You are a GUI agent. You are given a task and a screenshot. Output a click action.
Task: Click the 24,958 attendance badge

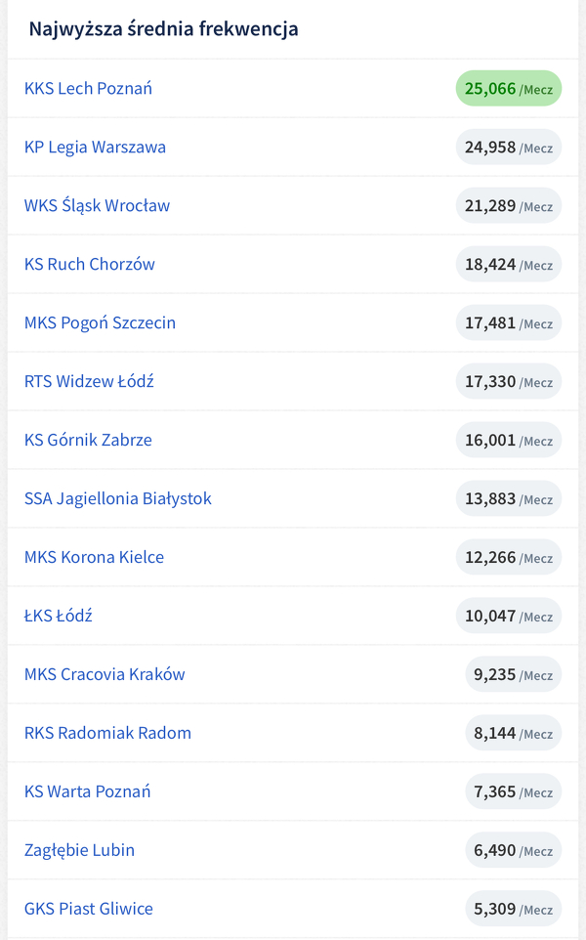[508, 148]
